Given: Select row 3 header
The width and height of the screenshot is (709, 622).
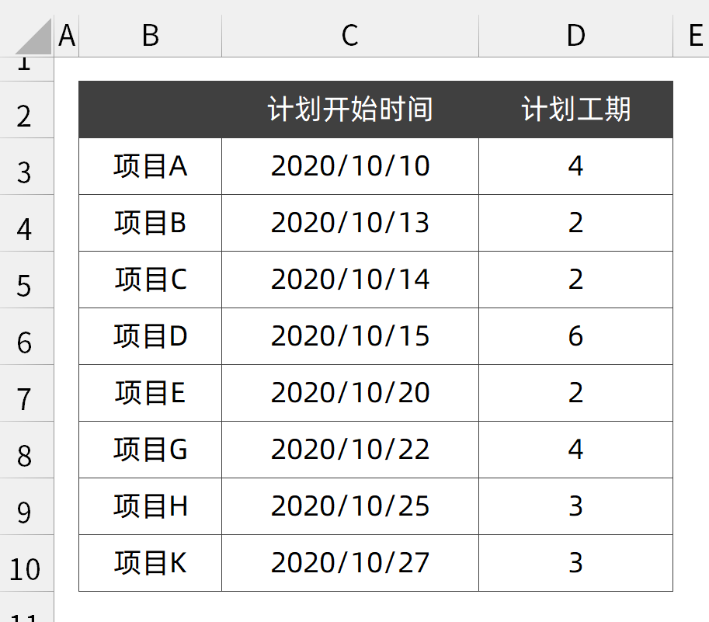Looking at the screenshot, I should [x=26, y=166].
